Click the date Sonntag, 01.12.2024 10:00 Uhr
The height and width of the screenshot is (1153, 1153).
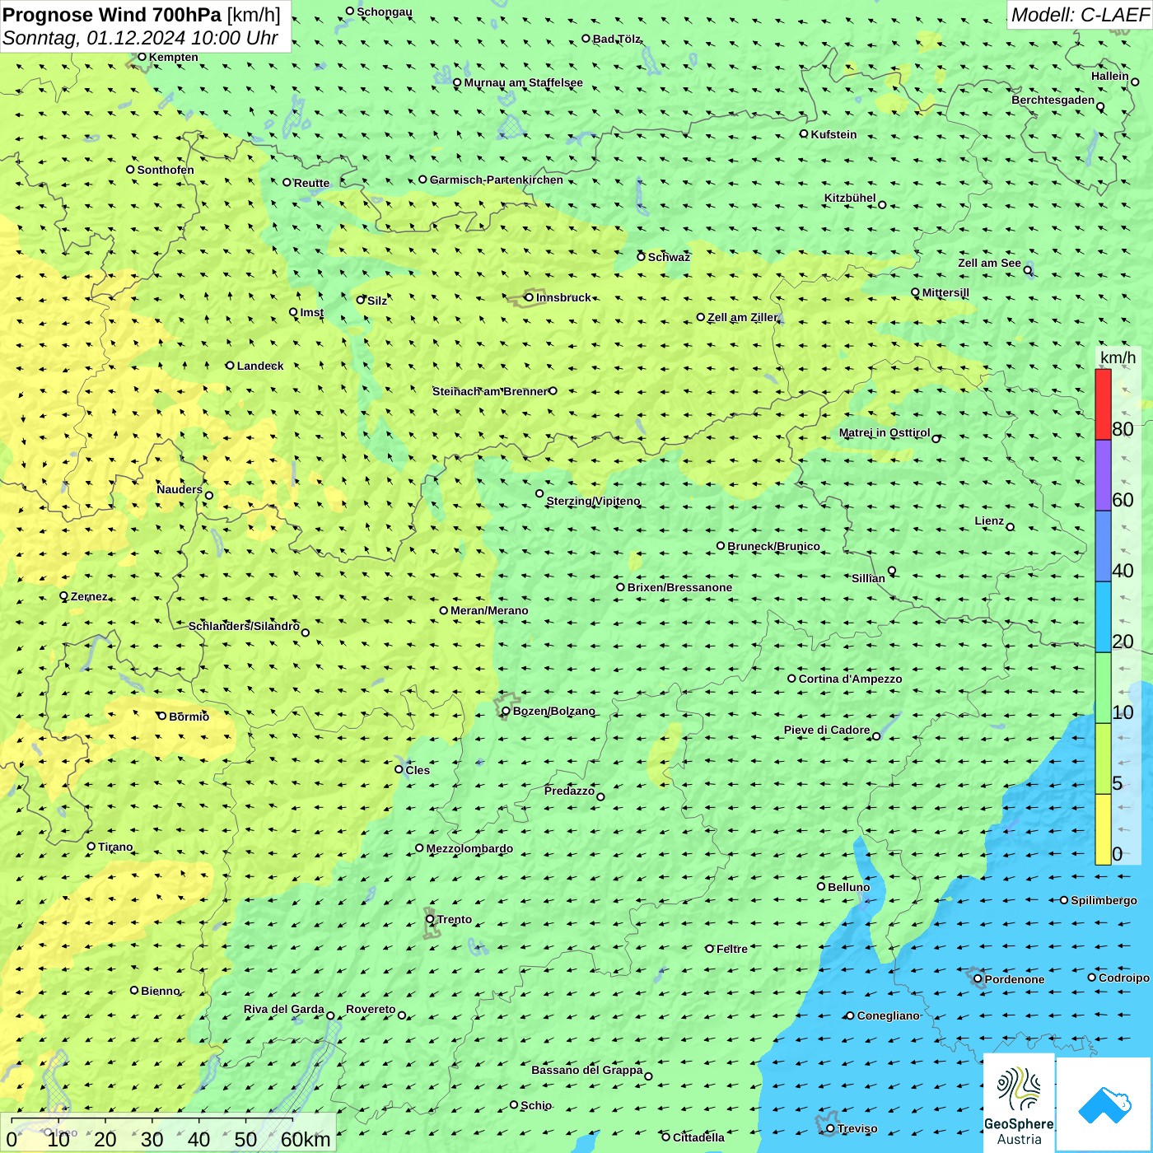(140, 38)
